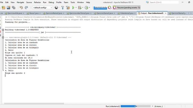Close the Videotema3.java tab
Image resolution: width=193 pixels, height=108 pixels.
[135, 13]
